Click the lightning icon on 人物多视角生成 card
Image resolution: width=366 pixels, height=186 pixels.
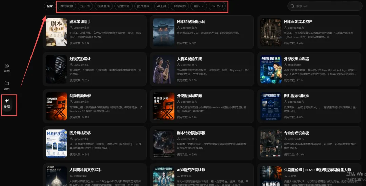[190, 80]
